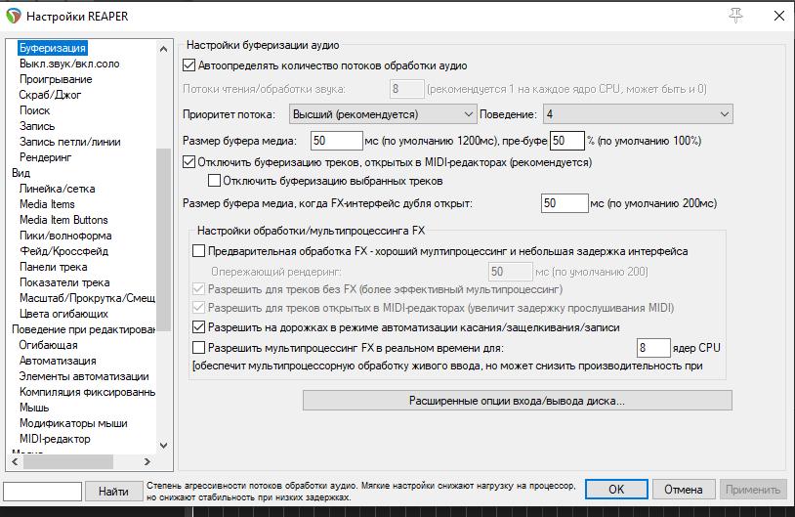
Task: Click the settings tree vertical scrollbar thumb
Action: point(163,240)
